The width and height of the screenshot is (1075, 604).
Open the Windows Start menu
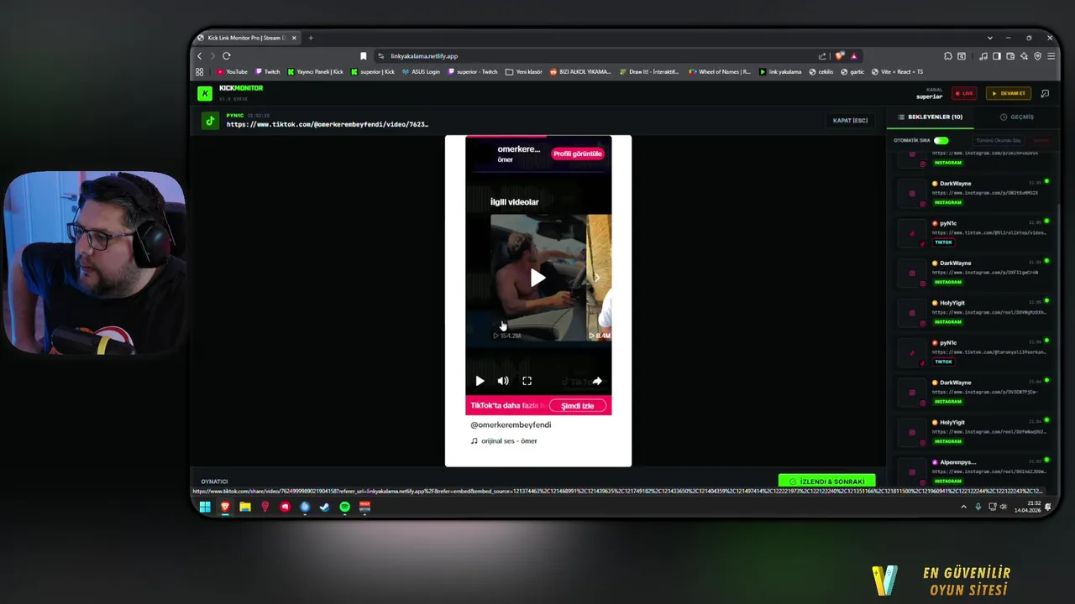(x=205, y=507)
